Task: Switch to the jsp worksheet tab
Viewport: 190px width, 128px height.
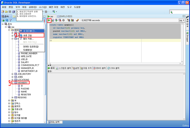Action: point(52,16)
